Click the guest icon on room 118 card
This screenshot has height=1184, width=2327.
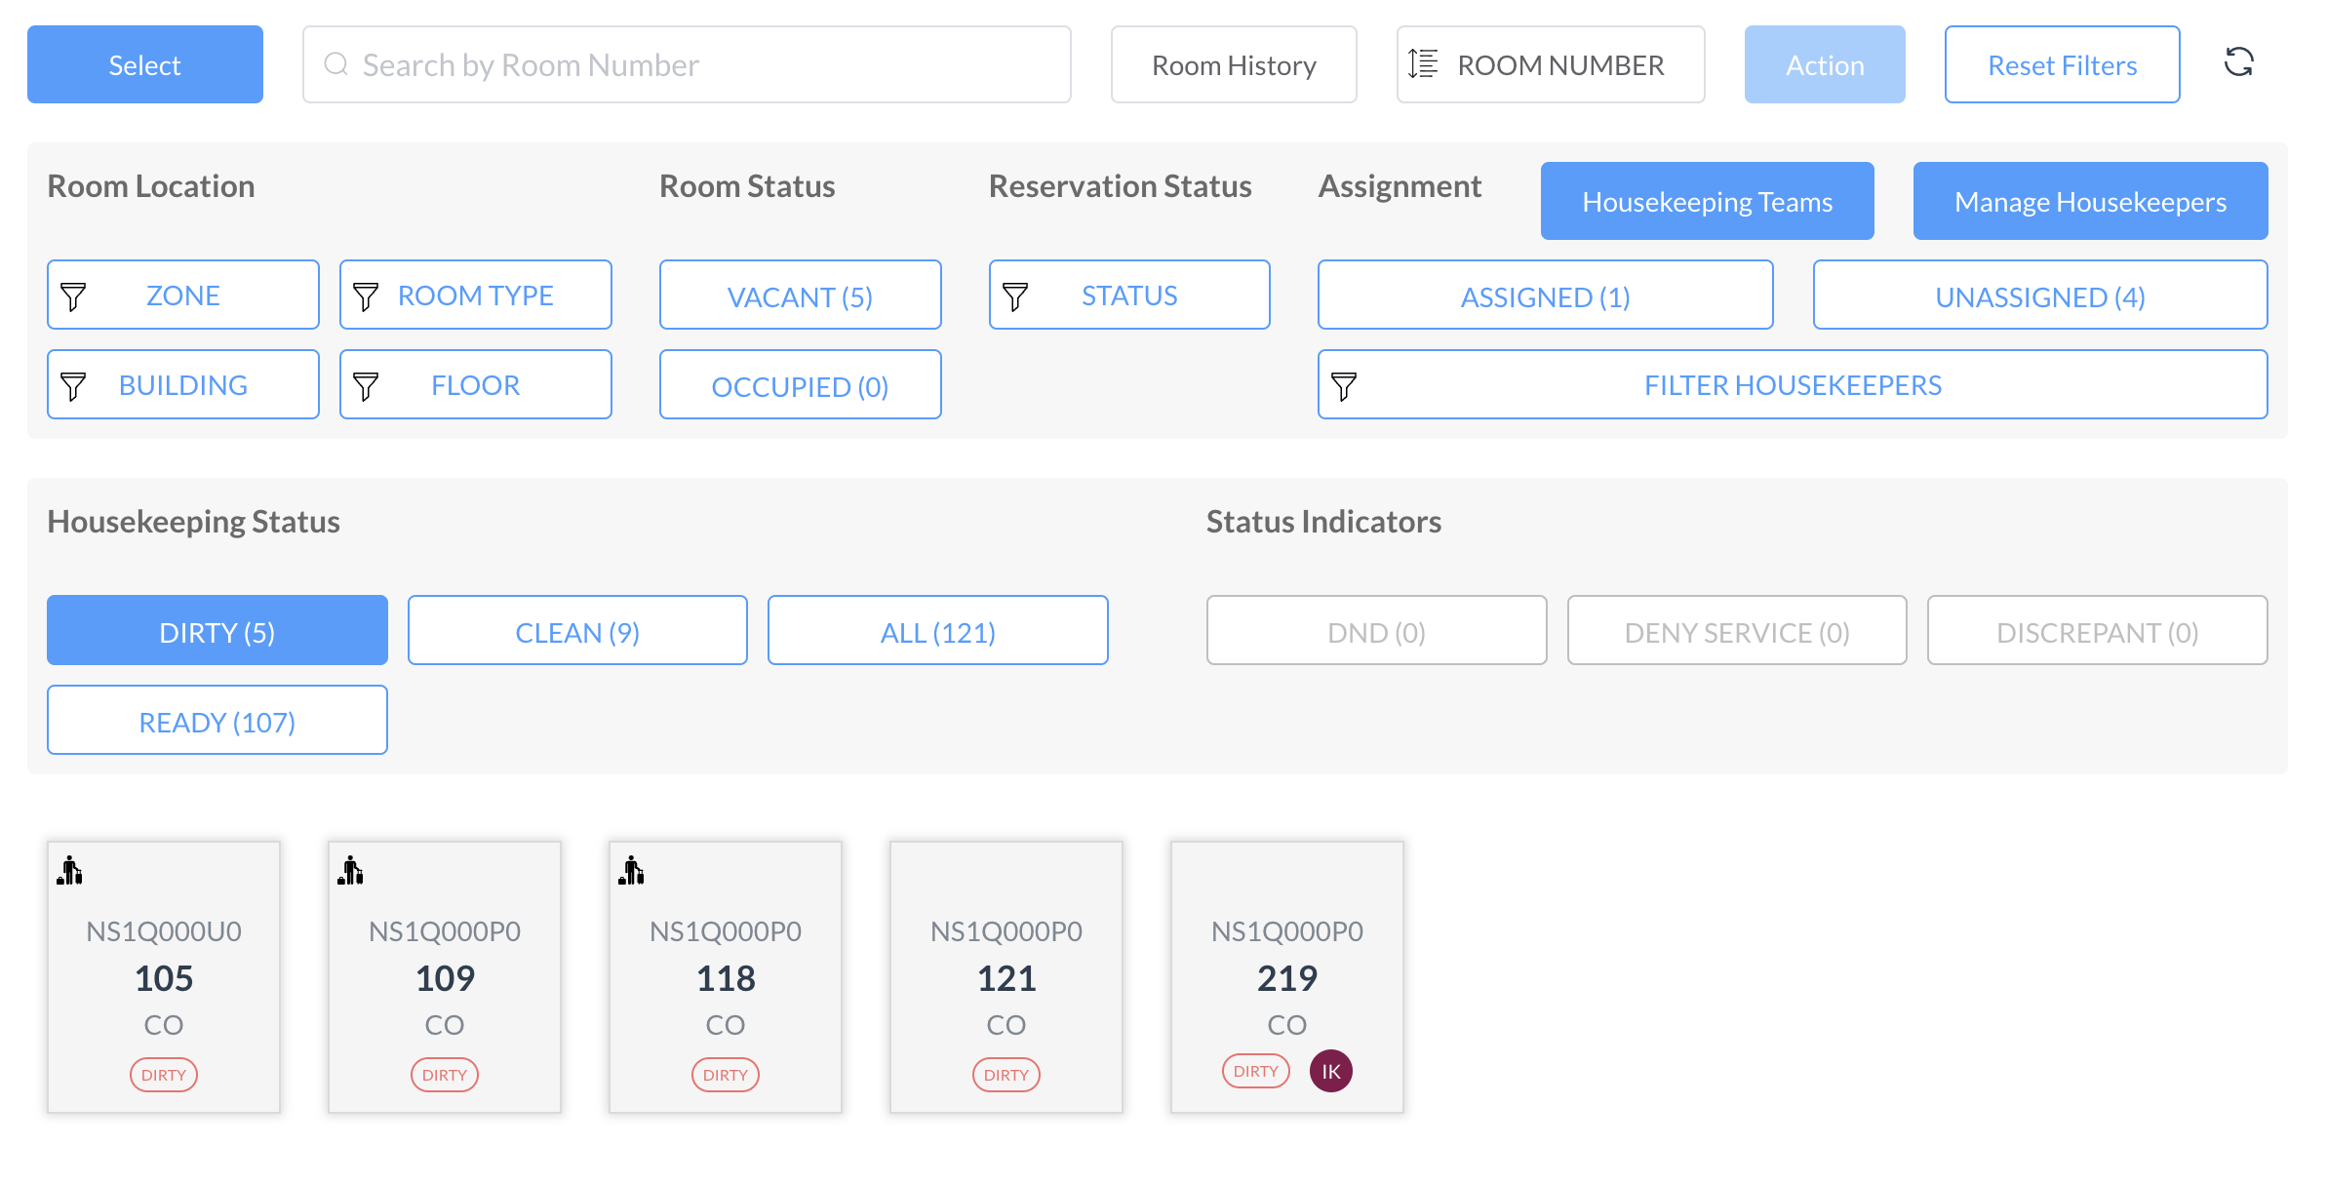[632, 870]
